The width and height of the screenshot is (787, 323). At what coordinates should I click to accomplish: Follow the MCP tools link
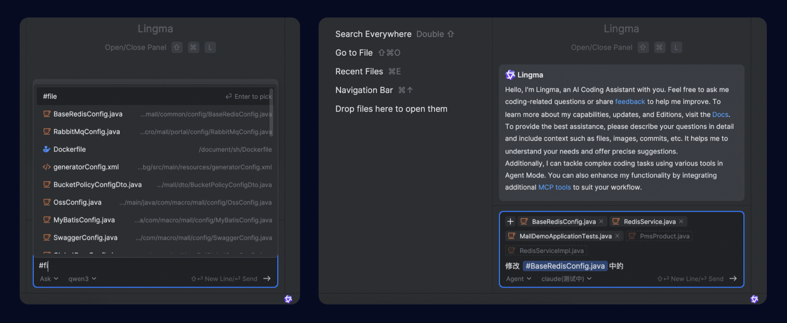pos(554,187)
